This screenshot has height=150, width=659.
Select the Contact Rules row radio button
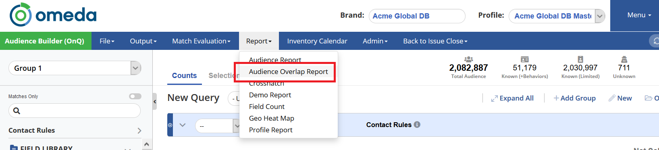coord(170,125)
